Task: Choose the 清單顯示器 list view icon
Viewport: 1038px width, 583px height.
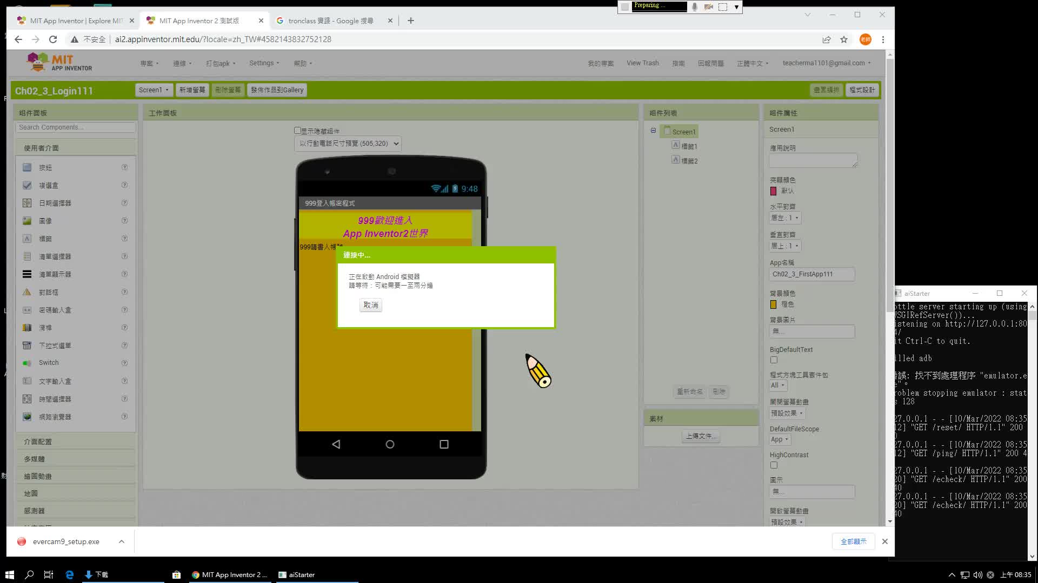Action: 27,274
